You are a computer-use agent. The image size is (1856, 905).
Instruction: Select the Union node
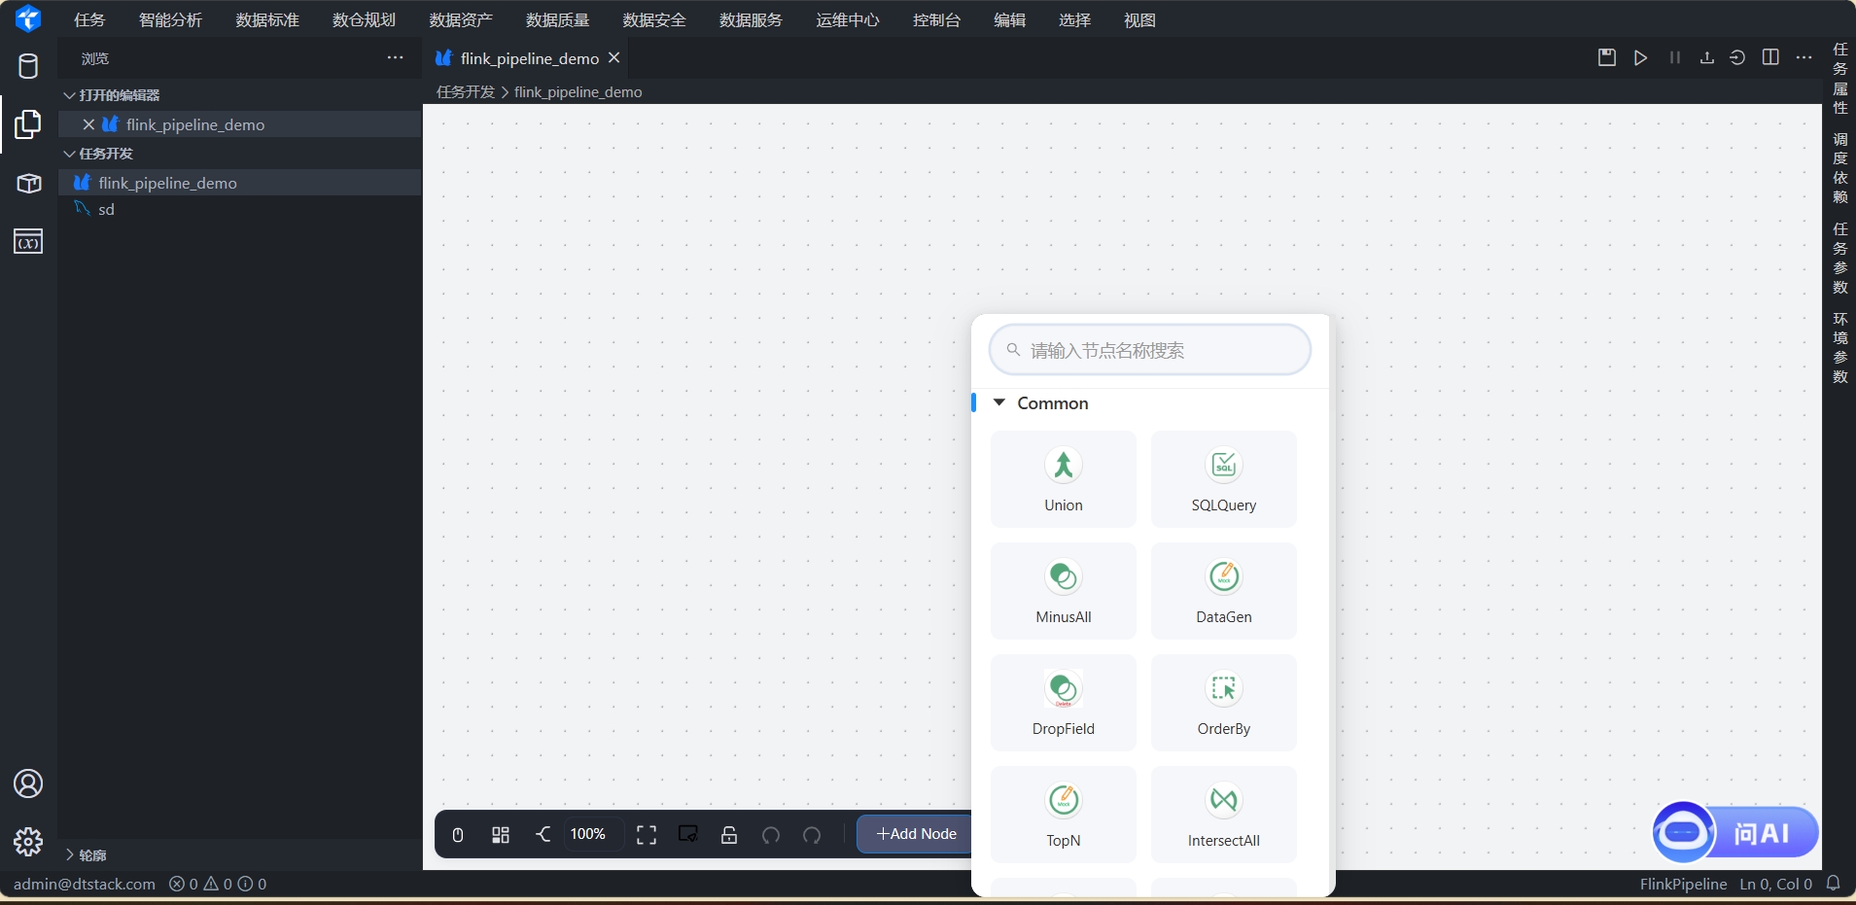click(x=1064, y=479)
